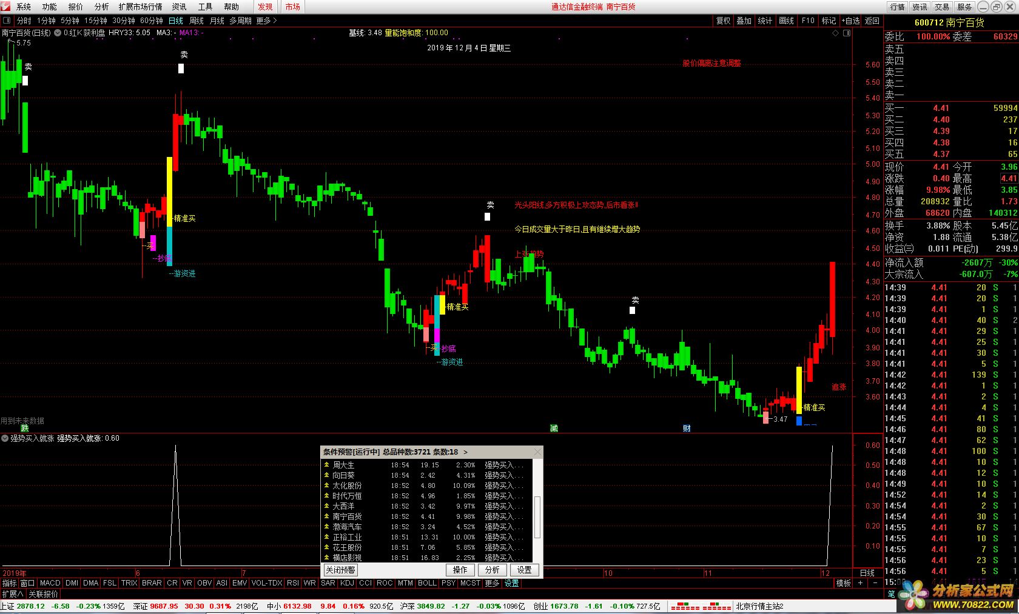The width and height of the screenshot is (1019, 614).
Task: Click the 叠加 toolbar button
Action: pos(744,21)
